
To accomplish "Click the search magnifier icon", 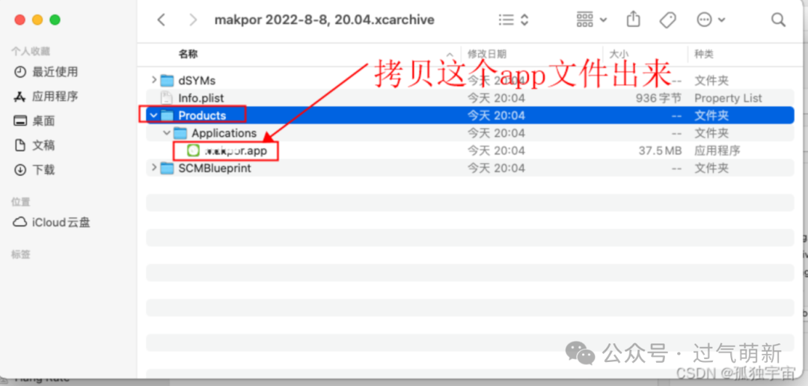I will pyautogui.click(x=777, y=20).
